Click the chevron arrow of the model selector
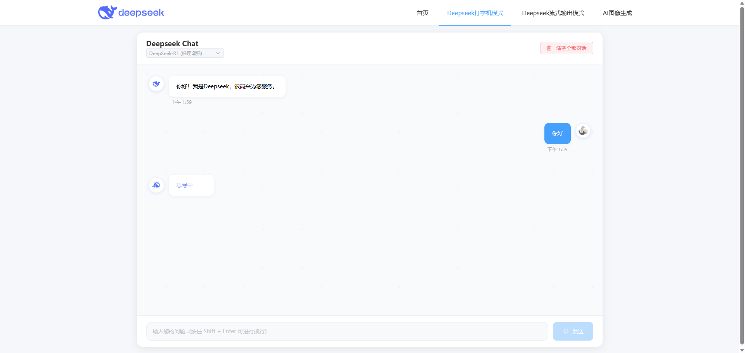 (x=218, y=53)
